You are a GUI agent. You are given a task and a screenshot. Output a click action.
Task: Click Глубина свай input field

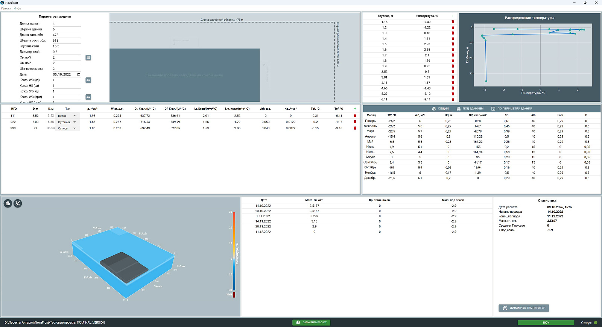[x=66, y=46]
